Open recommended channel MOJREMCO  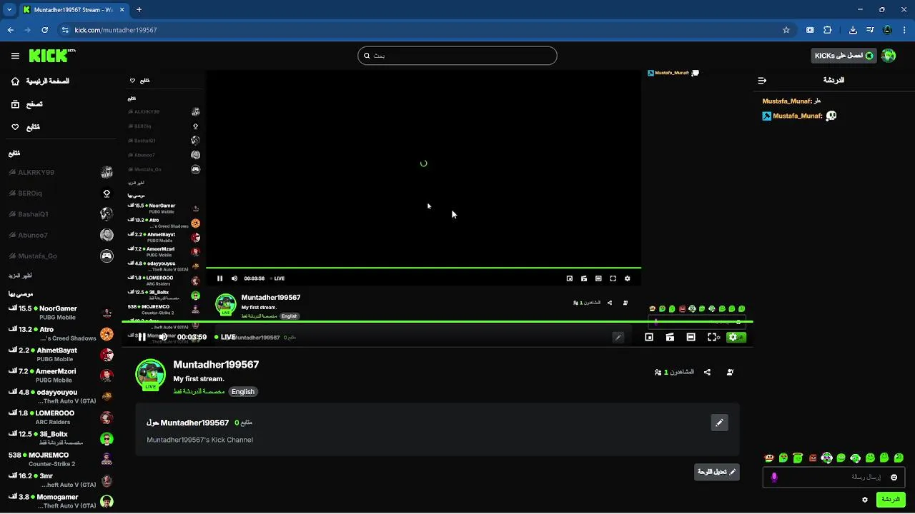(61, 459)
